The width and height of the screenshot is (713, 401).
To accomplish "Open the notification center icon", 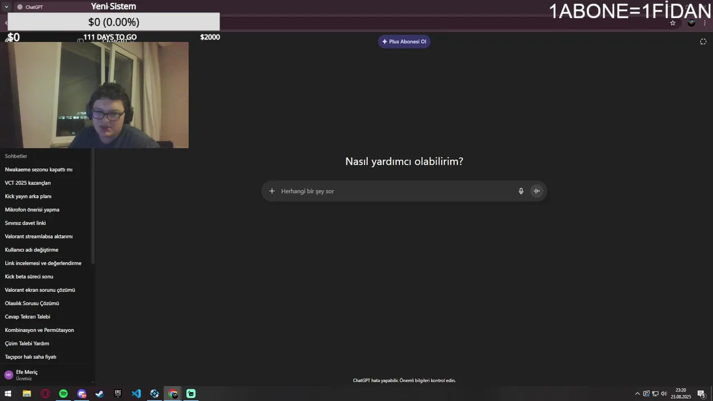I will [x=702, y=394].
